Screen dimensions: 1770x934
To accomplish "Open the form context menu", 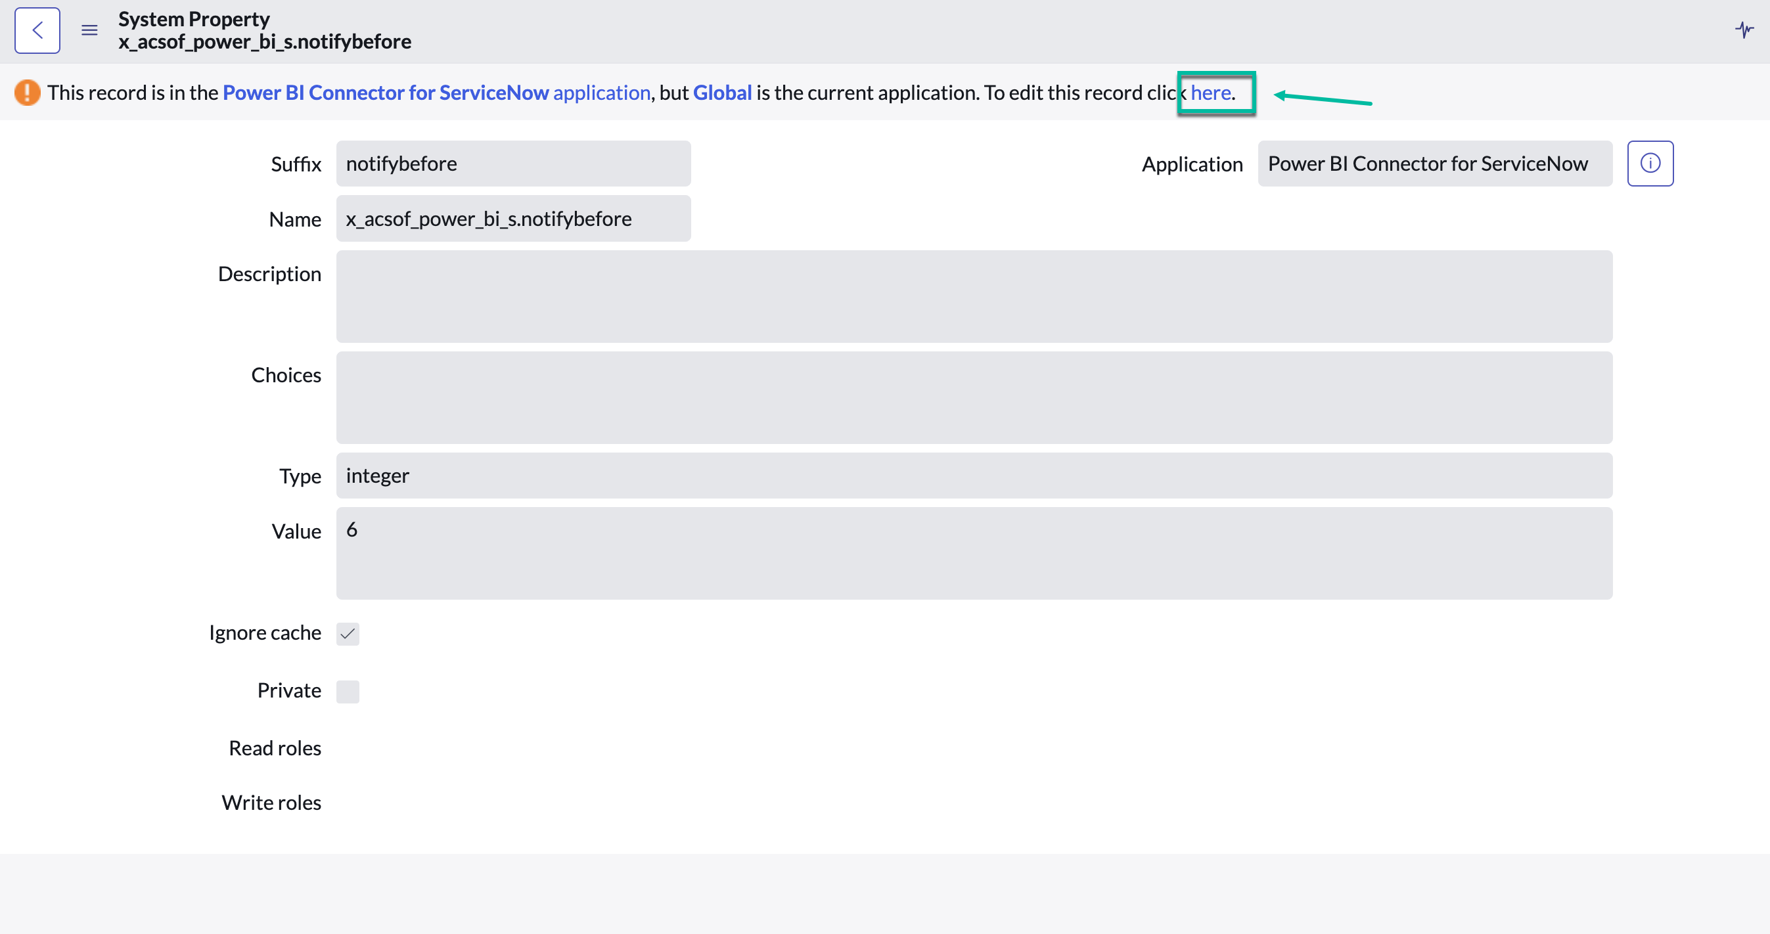I will pos(89,30).
